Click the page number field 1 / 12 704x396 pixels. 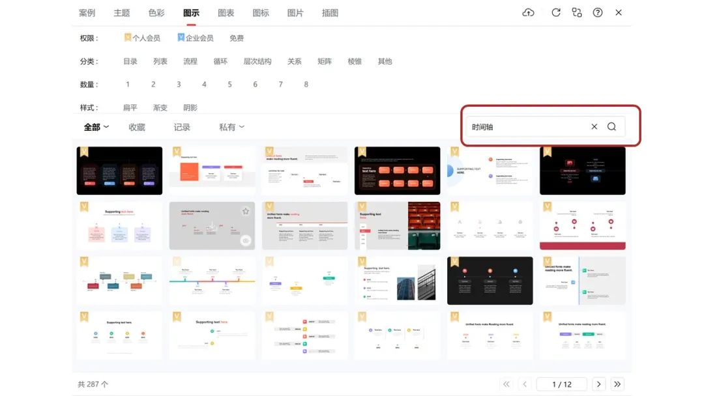561,384
